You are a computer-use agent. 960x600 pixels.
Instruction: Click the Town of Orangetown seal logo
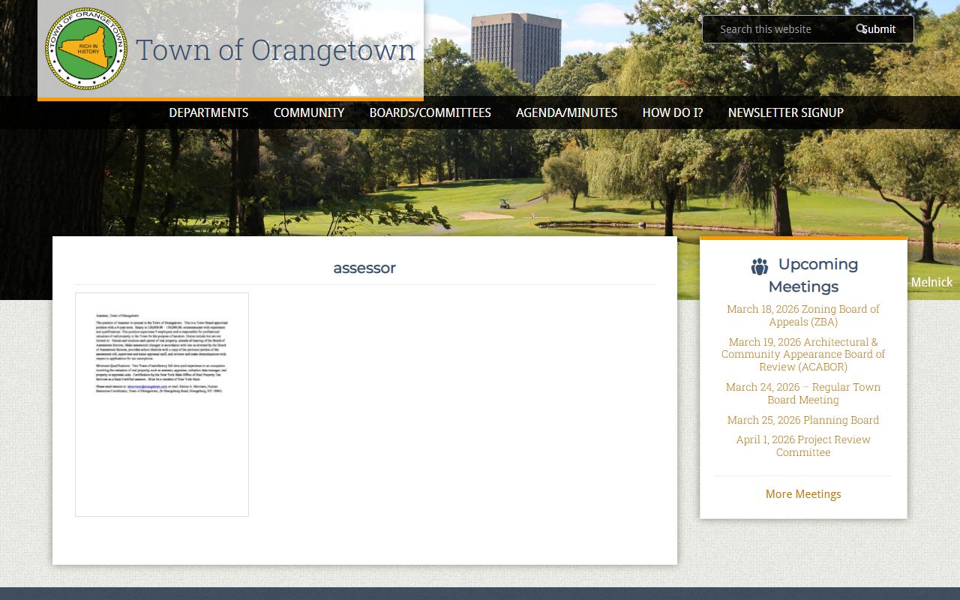pos(86,49)
